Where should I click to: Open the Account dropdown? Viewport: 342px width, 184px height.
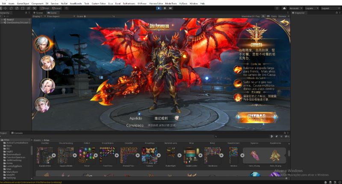pyautogui.click(x=295, y=8)
